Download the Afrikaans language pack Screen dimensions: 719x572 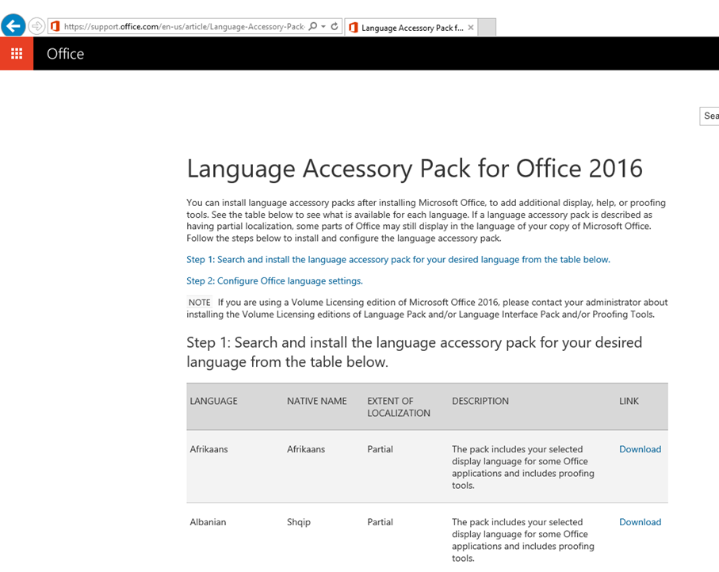pos(641,449)
